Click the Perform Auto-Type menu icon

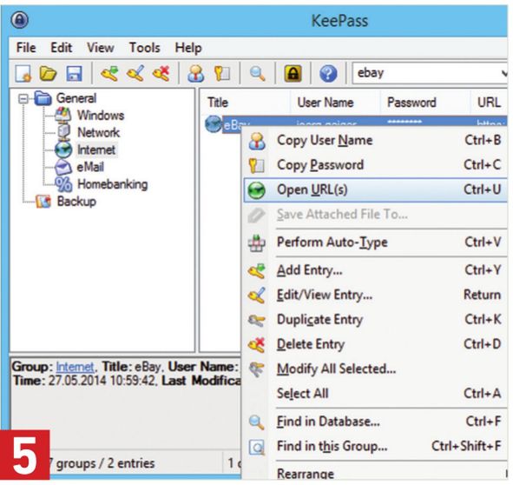(257, 242)
